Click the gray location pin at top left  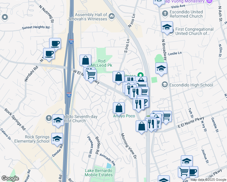5,17
